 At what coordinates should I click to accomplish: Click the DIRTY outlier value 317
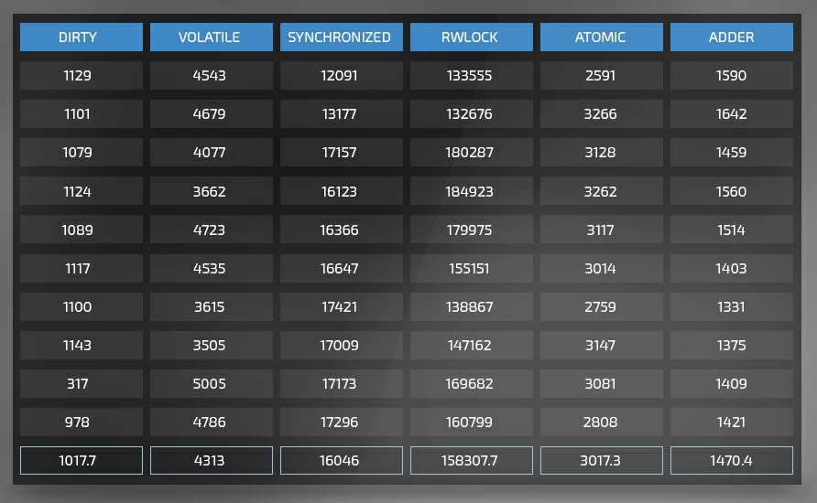82,384
